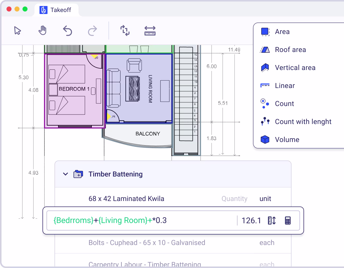Click the Area square icon
This screenshot has width=344, height=268.
(265, 32)
